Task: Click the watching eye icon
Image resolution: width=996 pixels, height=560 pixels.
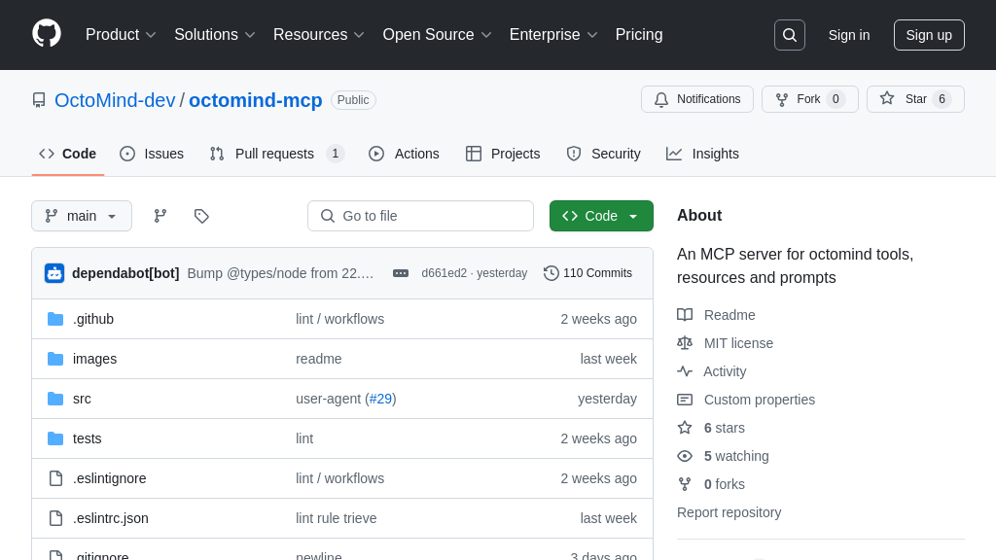Action: pyautogui.click(x=685, y=456)
